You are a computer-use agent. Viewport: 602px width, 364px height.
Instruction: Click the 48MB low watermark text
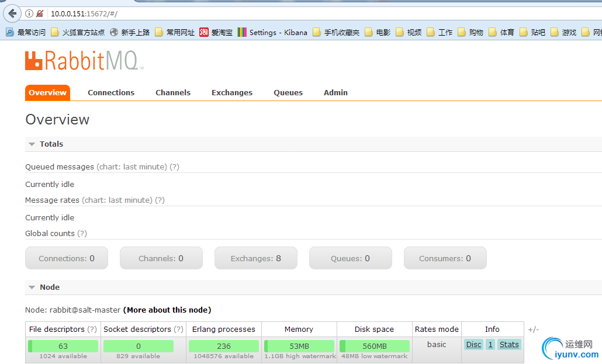(x=374, y=356)
